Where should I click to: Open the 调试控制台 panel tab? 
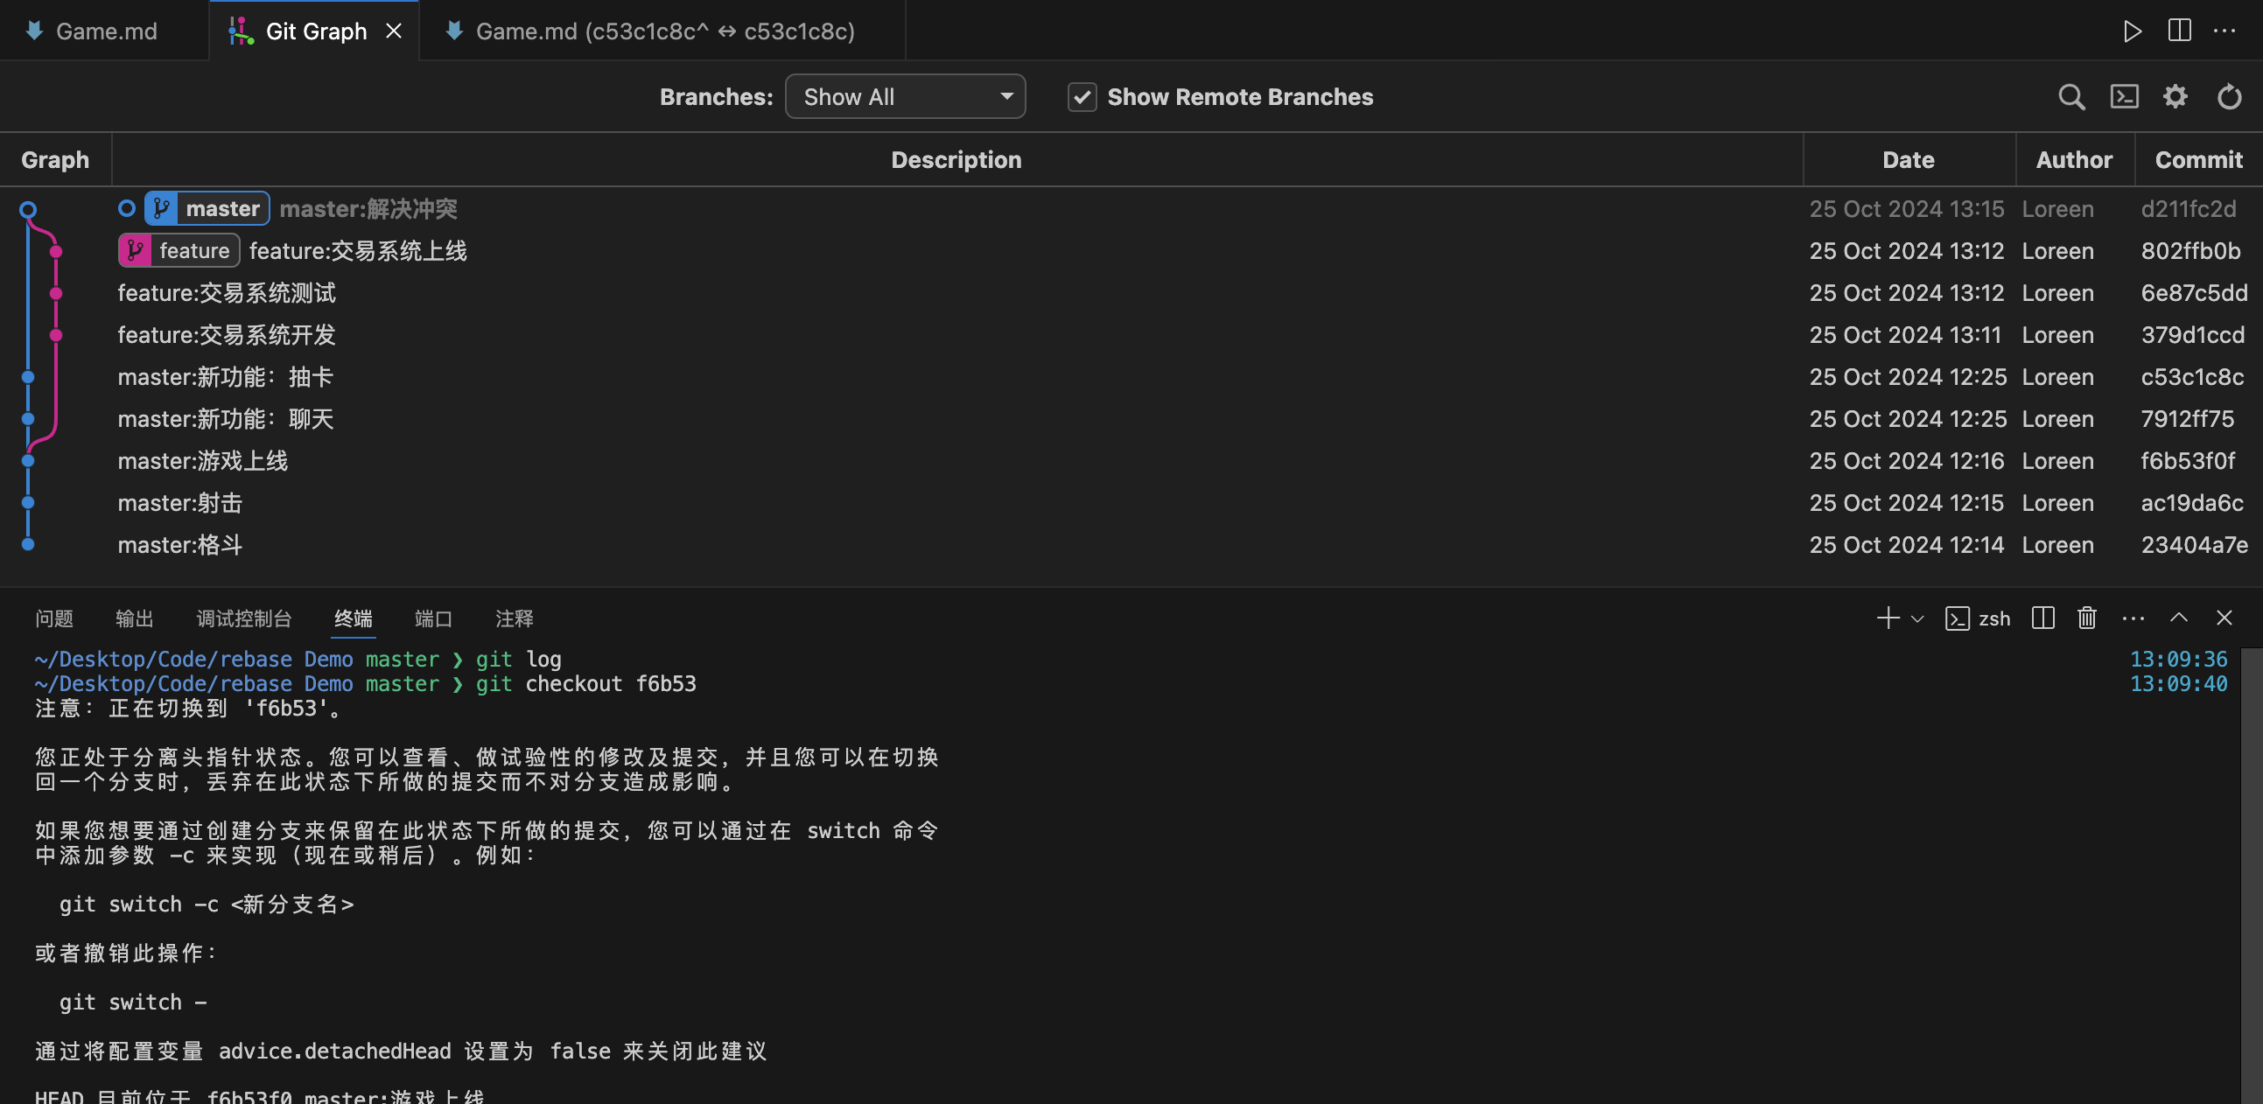click(x=244, y=618)
